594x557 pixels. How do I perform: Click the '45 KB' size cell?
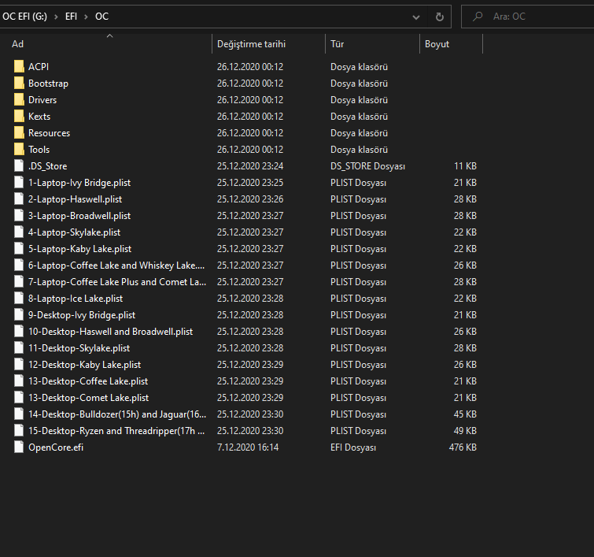[465, 414]
